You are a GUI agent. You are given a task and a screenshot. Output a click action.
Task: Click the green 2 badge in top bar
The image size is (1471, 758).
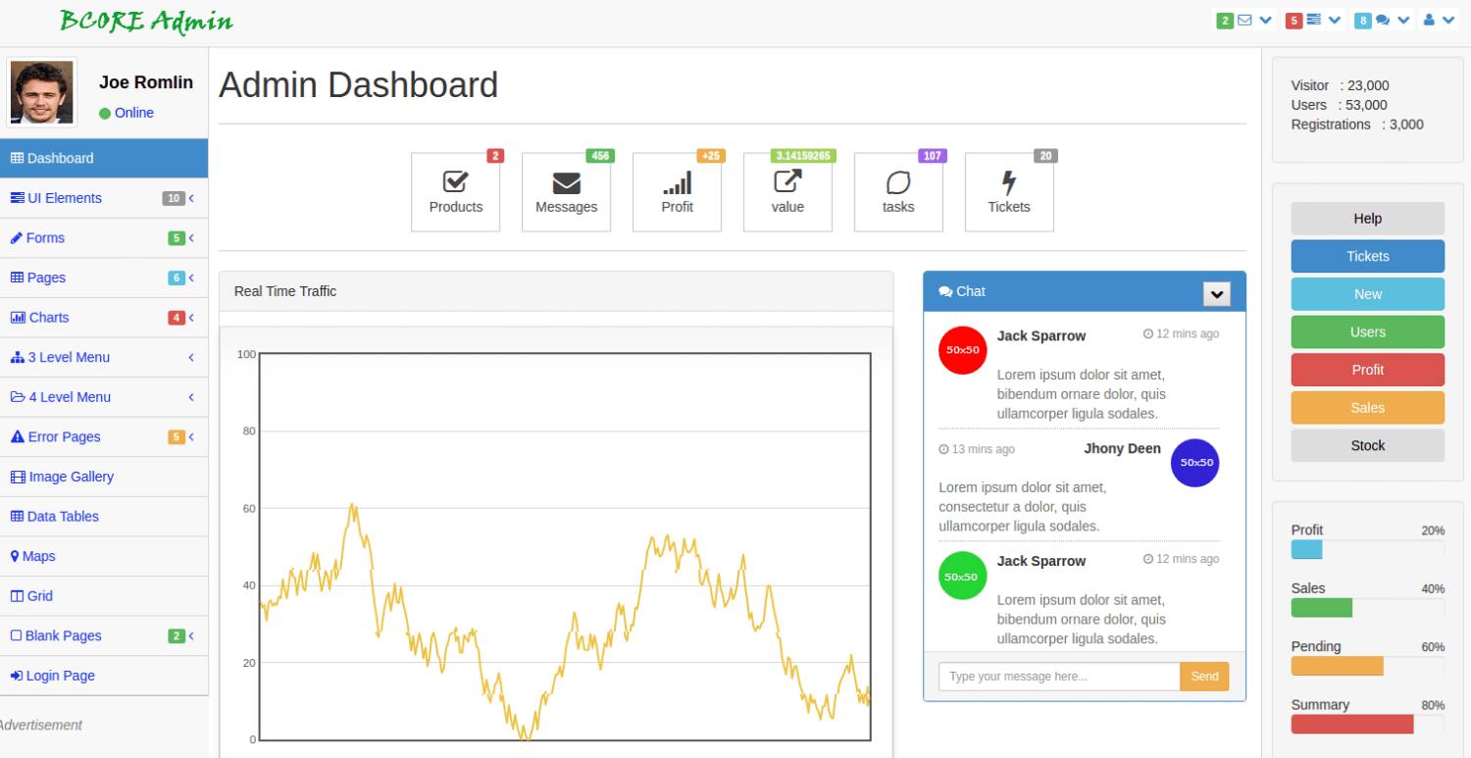tap(1225, 21)
